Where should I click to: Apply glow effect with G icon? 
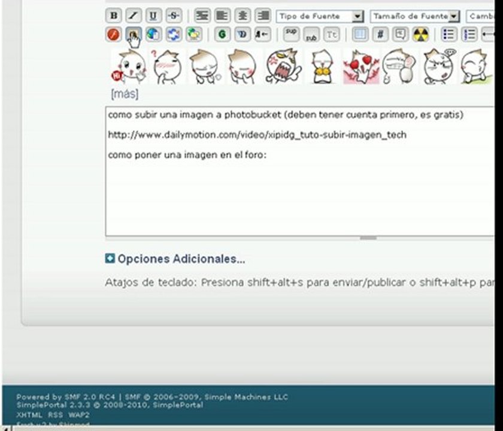[222, 34]
